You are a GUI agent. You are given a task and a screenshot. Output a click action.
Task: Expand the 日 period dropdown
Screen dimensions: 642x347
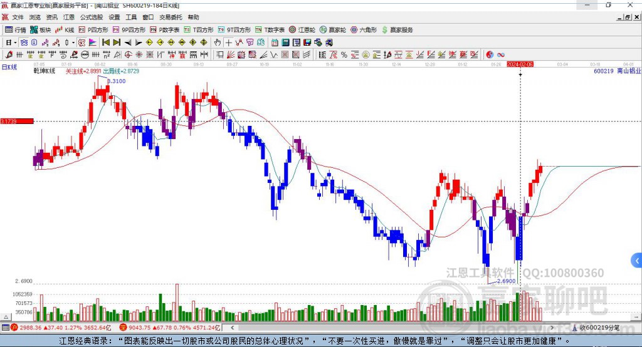click(15, 43)
